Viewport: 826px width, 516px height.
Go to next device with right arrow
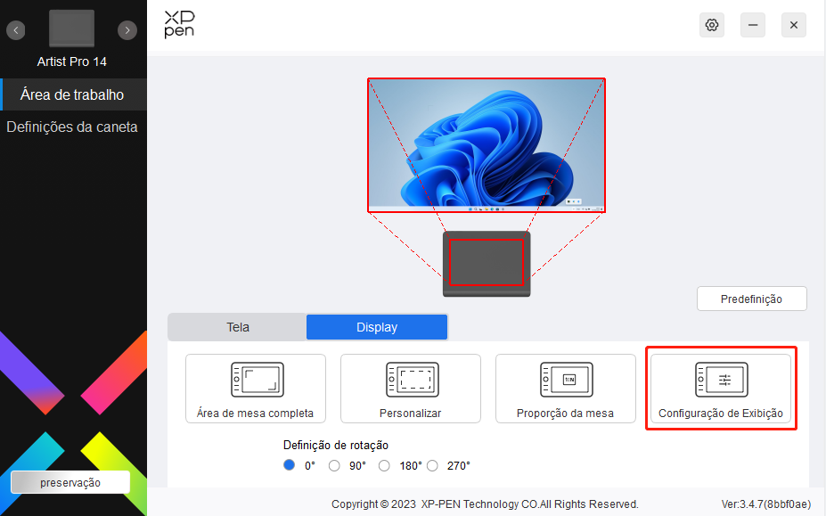coord(127,30)
